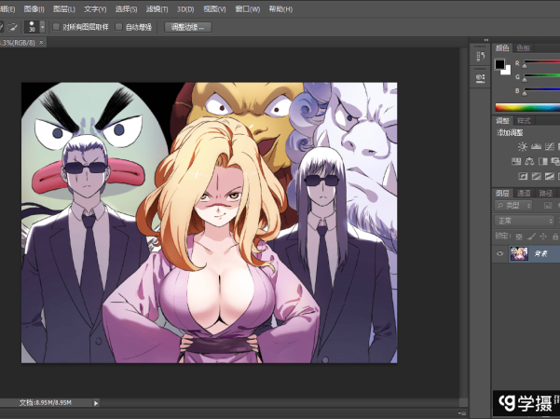Switch to the 色板 tab

[x=524, y=47]
